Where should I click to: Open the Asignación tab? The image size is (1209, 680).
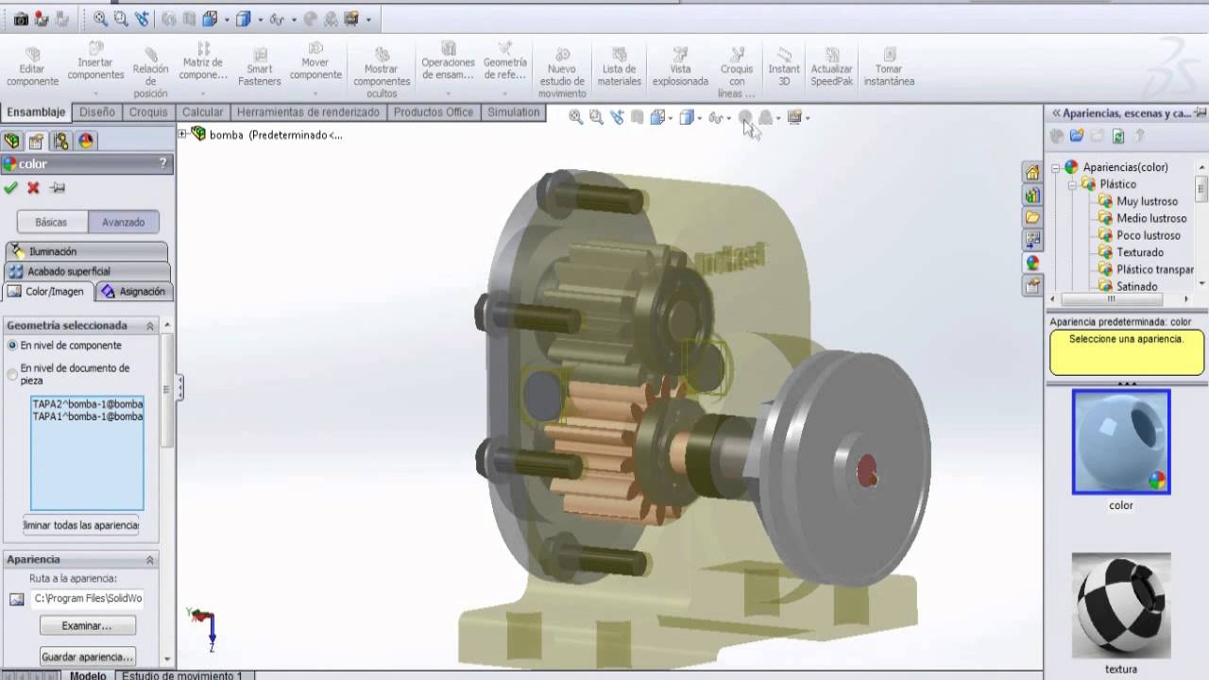tap(133, 292)
